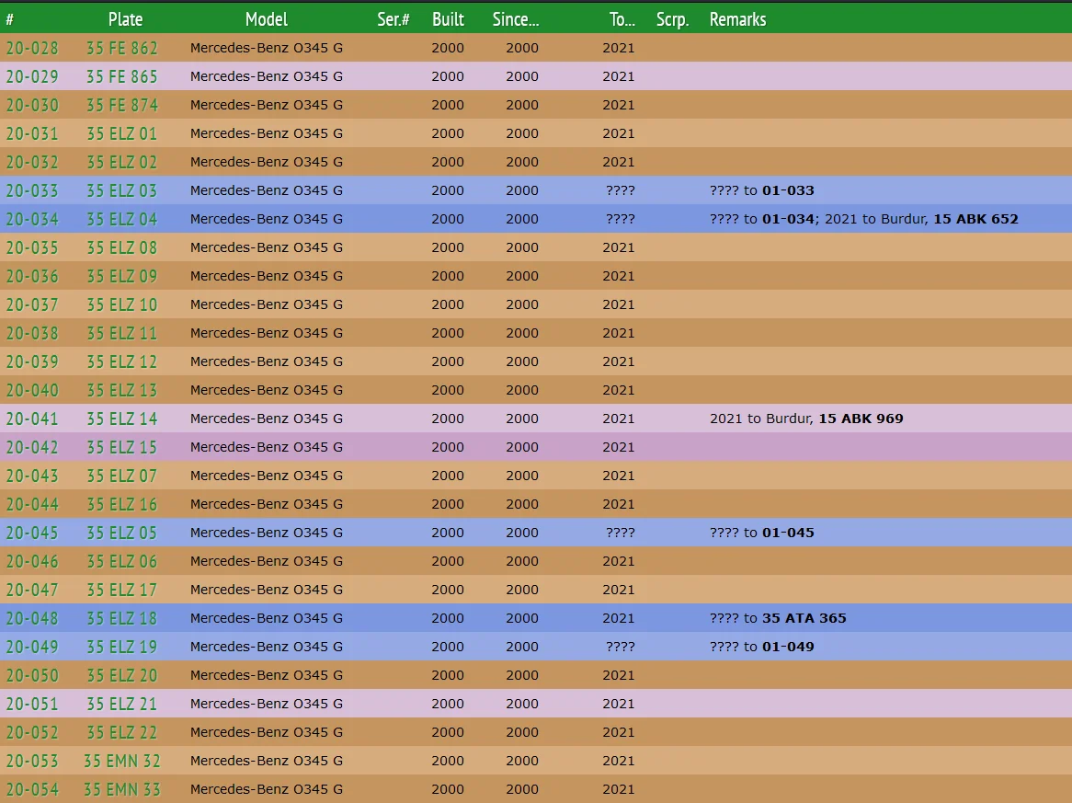Click plate 35 FE 865 link
Screen dimensions: 1072x803
click(121, 76)
